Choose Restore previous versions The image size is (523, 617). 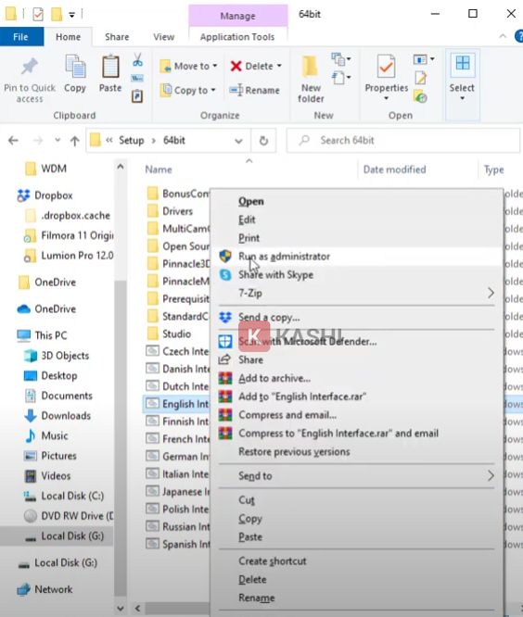pyautogui.click(x=294, y=452)
